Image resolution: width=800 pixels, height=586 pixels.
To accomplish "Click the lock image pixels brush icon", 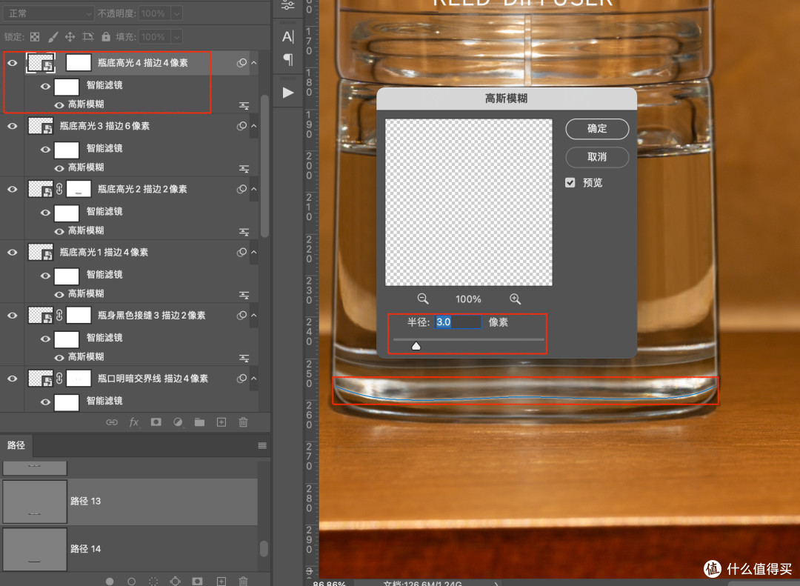I will point(53,37).
